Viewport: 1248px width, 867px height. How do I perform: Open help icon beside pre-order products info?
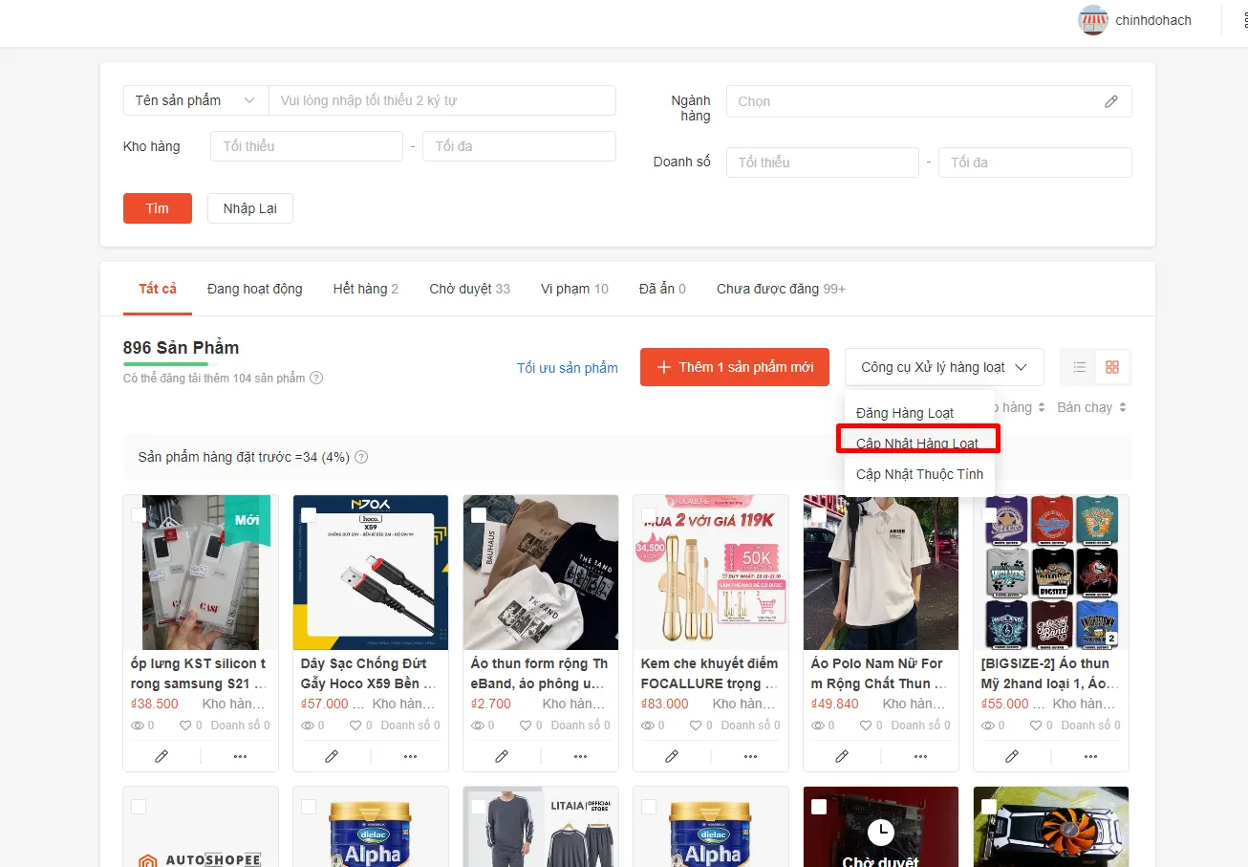(361, 457)
